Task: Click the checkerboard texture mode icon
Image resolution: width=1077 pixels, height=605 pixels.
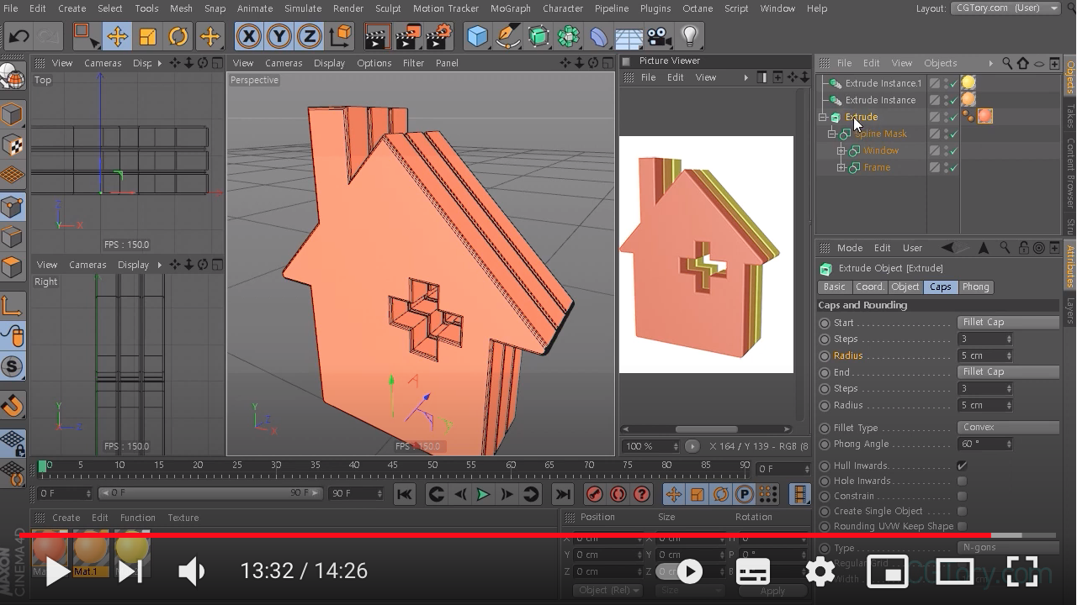Action: coord(12,145)
